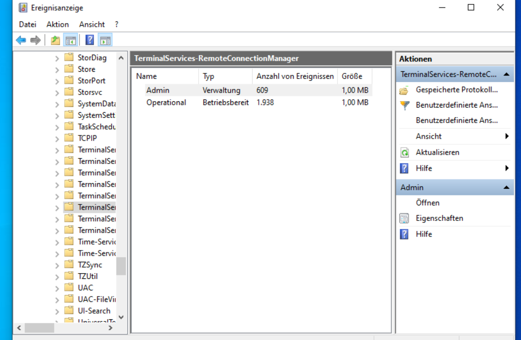Click Aktualisieren in the actions pane

pyautogui.click(x=438, y=152)
